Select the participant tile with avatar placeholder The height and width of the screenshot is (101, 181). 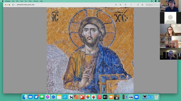(170, 18)
